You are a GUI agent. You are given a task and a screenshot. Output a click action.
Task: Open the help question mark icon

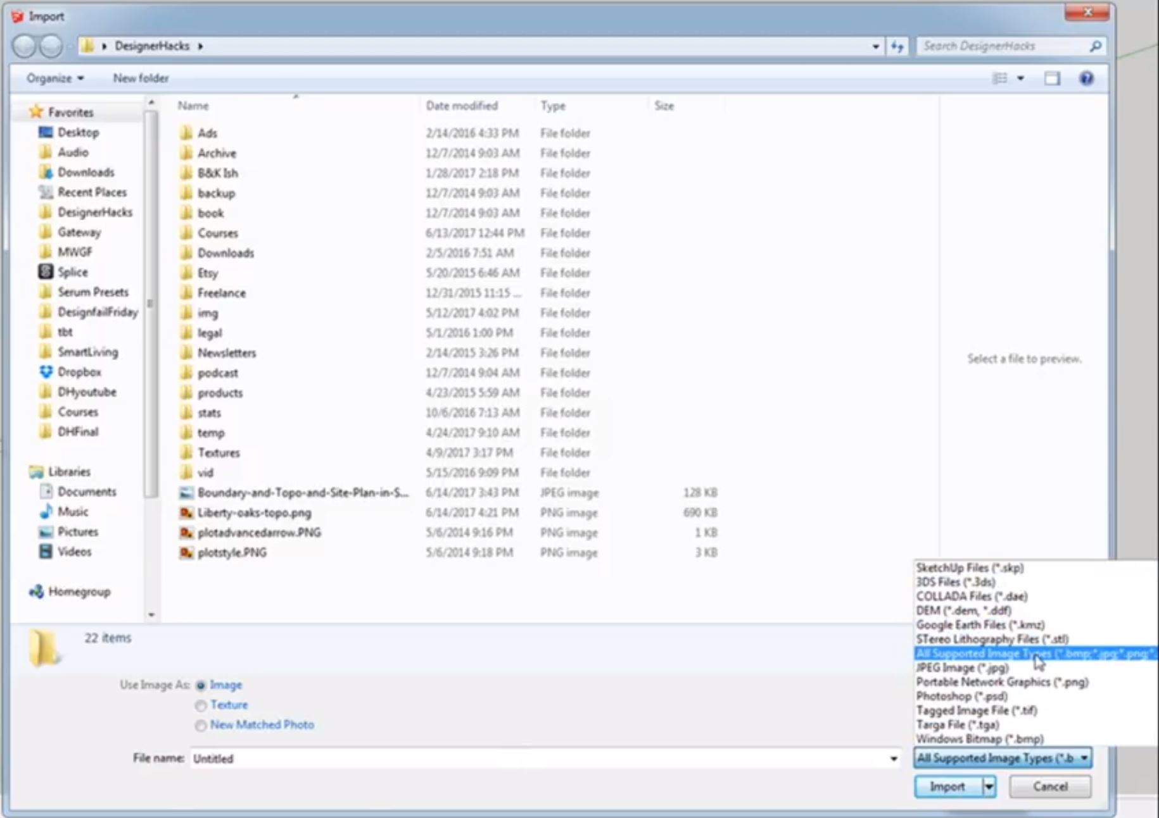pyautogui.click(x=1086, y=78)
